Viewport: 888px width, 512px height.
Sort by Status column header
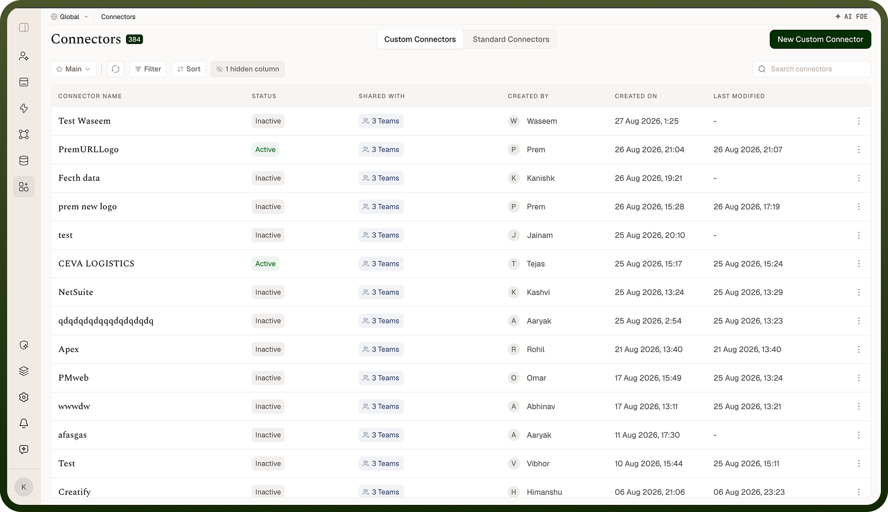pyautogui.click(x=264, y=96)
